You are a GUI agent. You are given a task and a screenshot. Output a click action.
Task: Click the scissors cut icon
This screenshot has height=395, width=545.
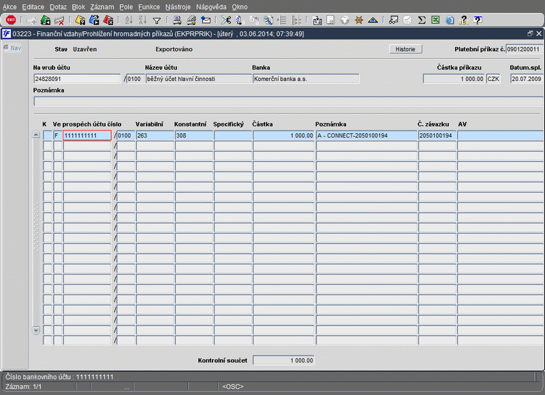[x=226, y=20]
